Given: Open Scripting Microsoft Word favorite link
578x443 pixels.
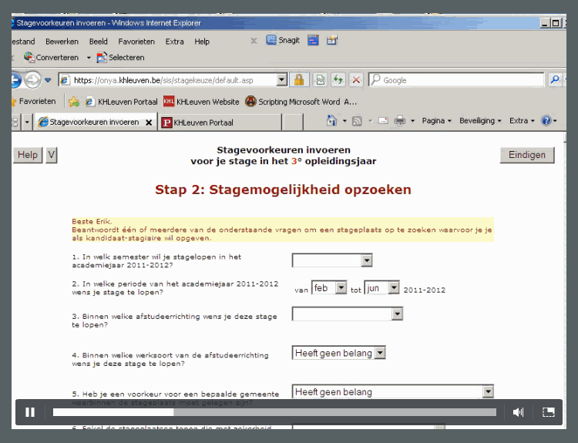Looking at the screenshot, I should pyautogui.click(x=301, y=102).
